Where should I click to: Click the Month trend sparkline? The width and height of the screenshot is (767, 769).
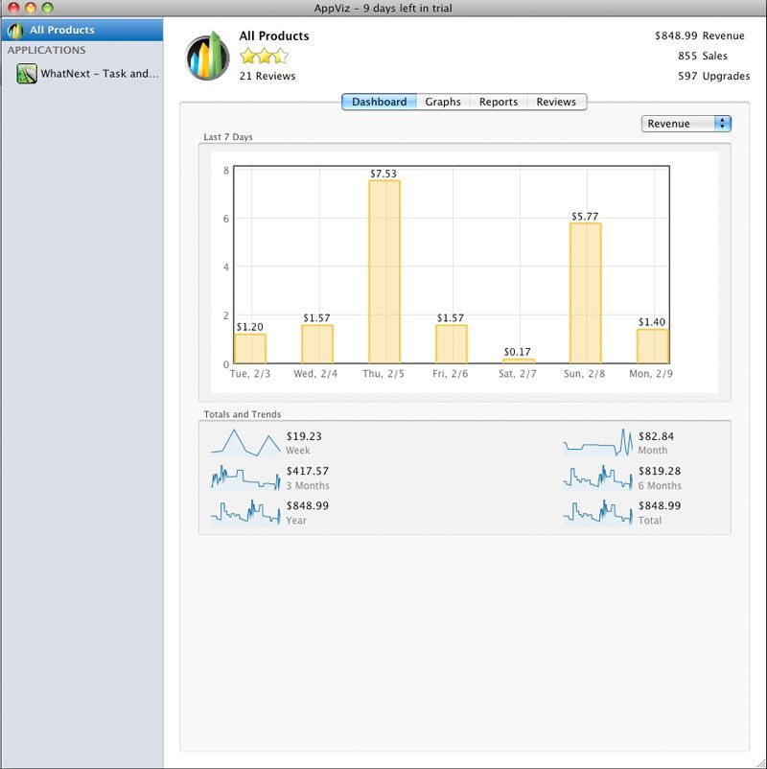(599, 442)
